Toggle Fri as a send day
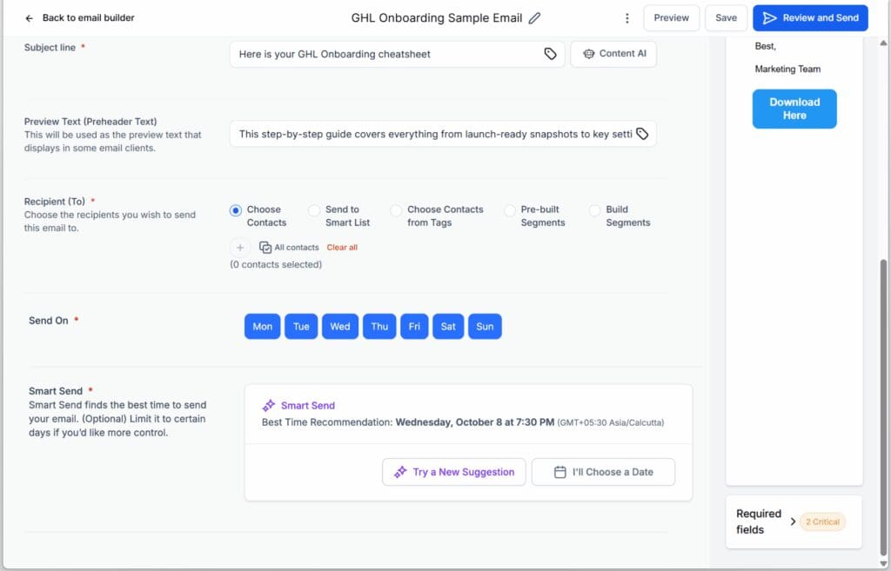The width and height of the screenshot is (891, 571). 414,326
